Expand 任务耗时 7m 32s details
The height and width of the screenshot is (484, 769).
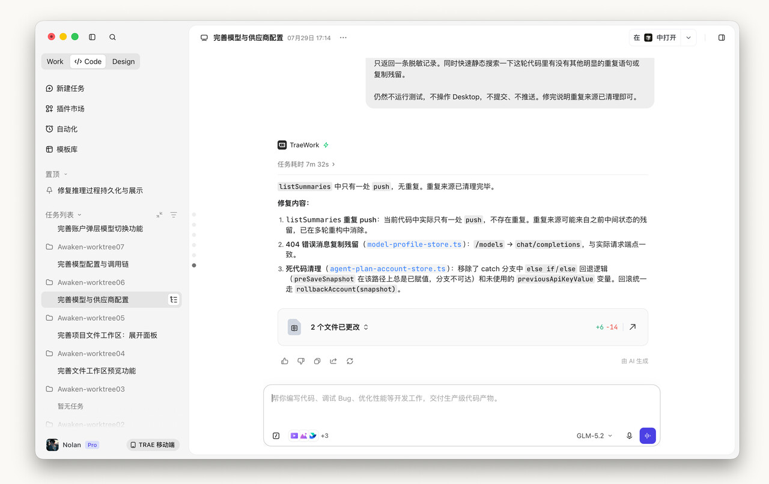point(306,164)
